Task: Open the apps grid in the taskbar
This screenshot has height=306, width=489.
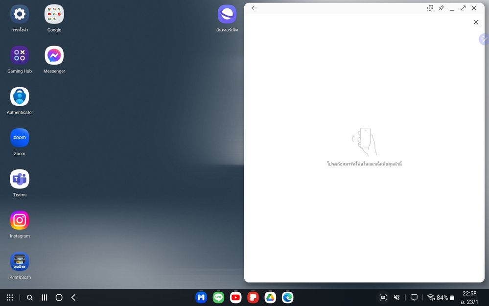Action: 10,298
